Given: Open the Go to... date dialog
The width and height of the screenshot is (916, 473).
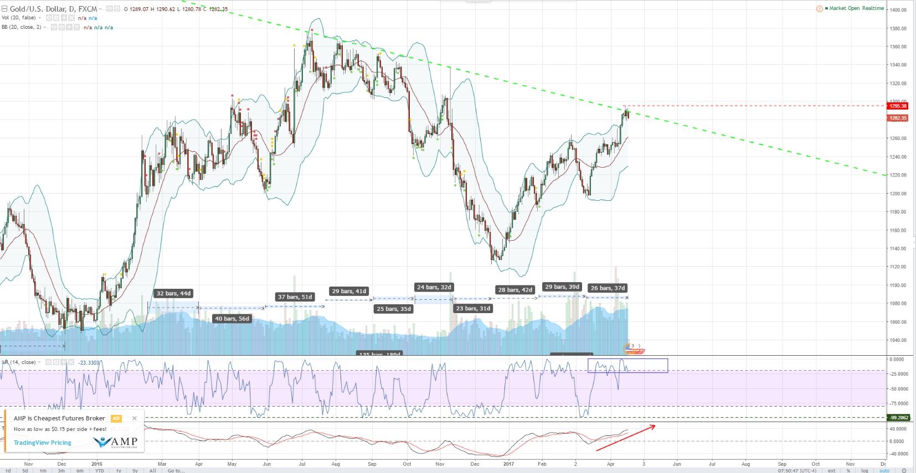Looking at the screenshot, I should (x=176, y=470).
